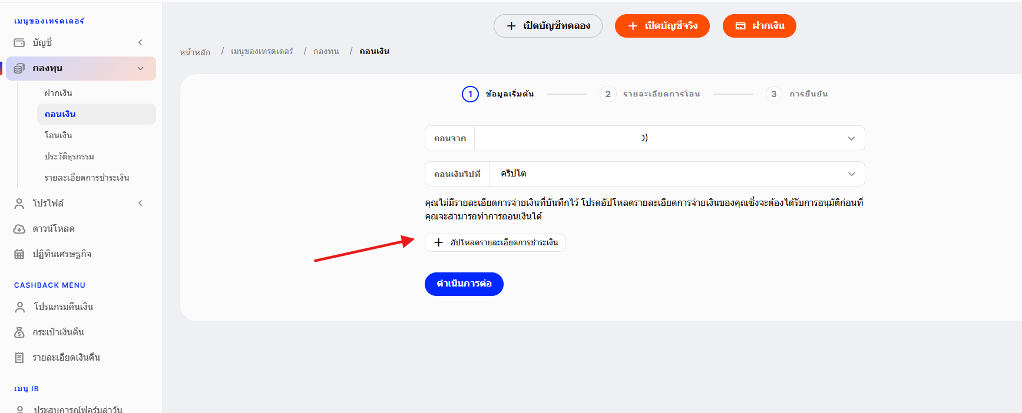Viewport: 1022px width, 413px height.
Task: Click the blue ดำเนินการต่อ button
Action: pyautogui.click(x=464, y=284)
